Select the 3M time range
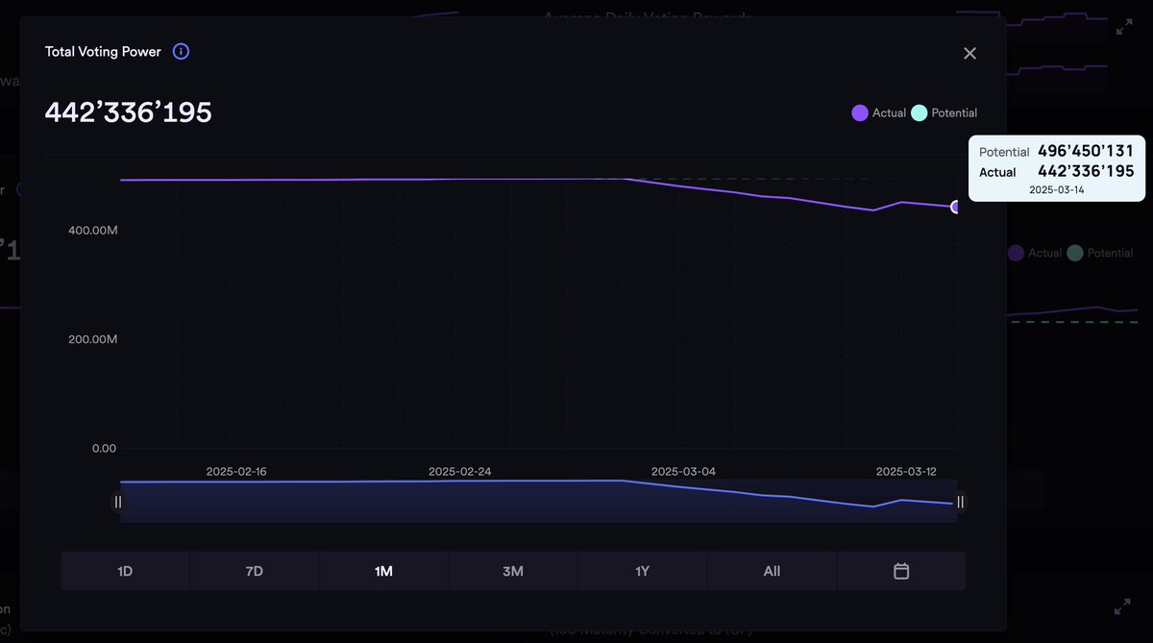This screenshot has width=1153, height=643. [x=513, y=571]
